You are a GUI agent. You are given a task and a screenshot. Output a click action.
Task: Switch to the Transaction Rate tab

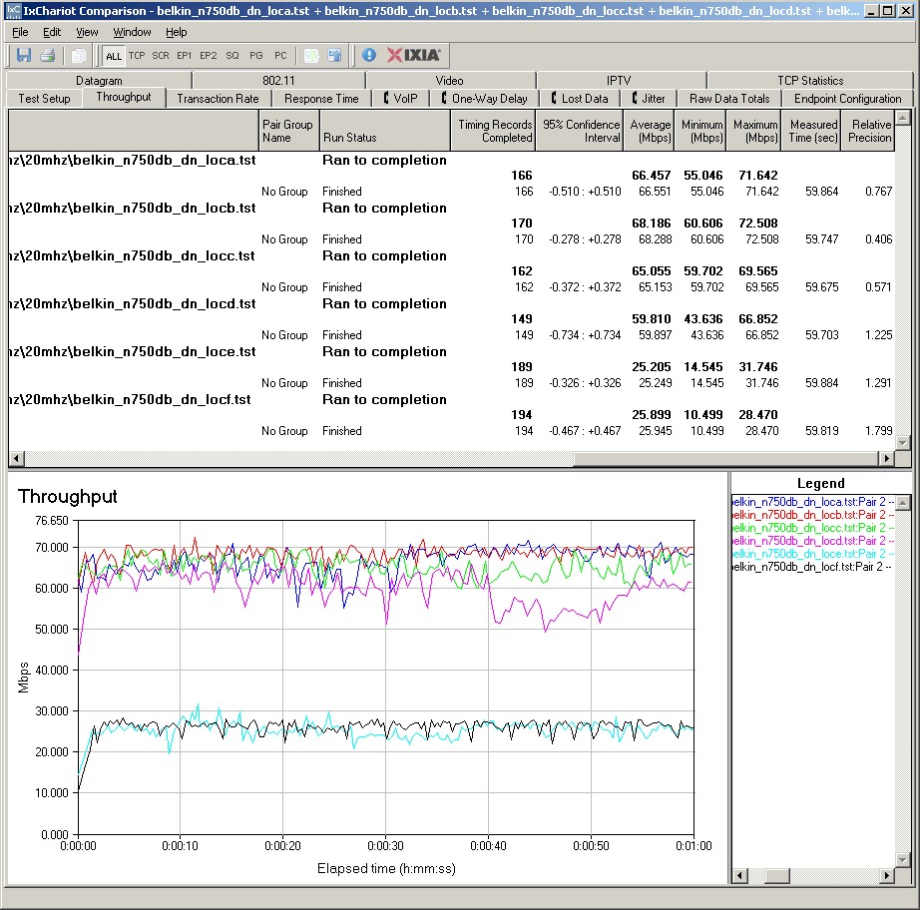pyautogui.click(x=218, y=99)
